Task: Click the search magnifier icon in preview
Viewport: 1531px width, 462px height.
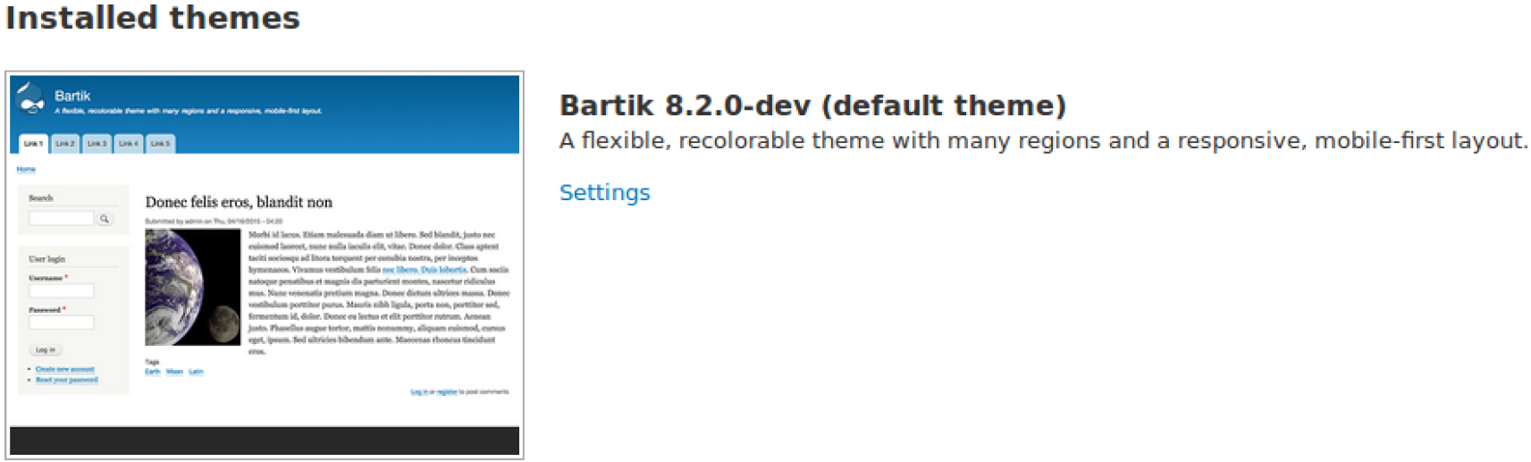Action: [105, 219]
